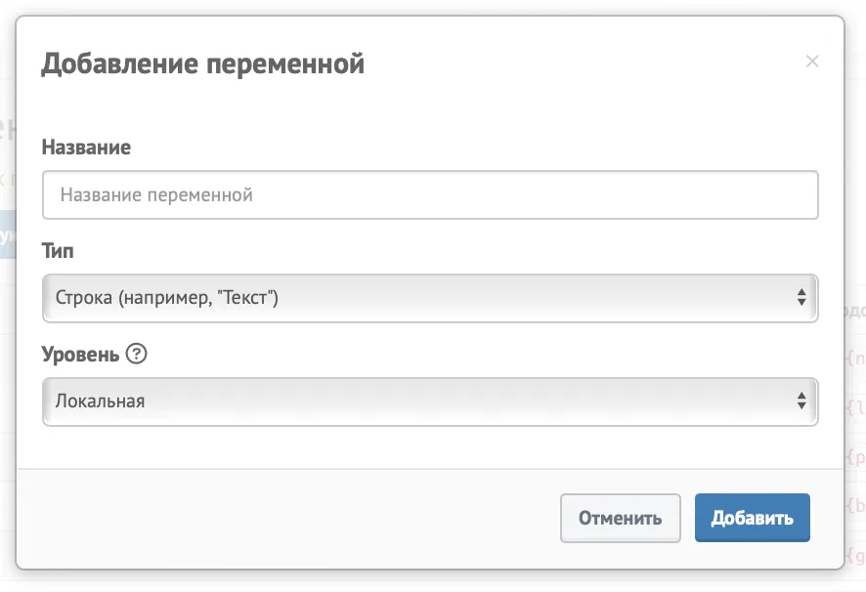The image size is (866, 592).
Task: Click the partially hidden blue button behind the dialog
Action: pos(8,234)
